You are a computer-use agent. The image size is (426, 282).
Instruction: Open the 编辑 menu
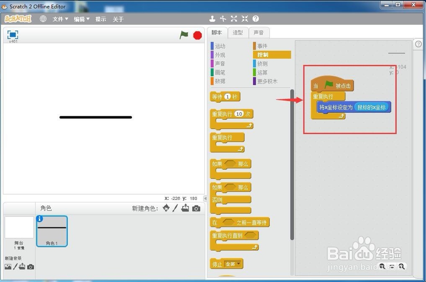coord(81,19)
